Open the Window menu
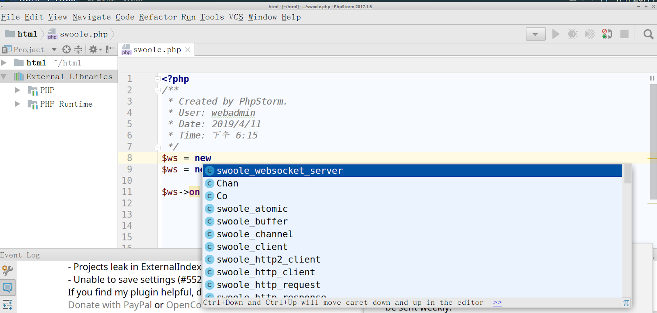This screenshot has width=657, height=313. pos(262,17)
